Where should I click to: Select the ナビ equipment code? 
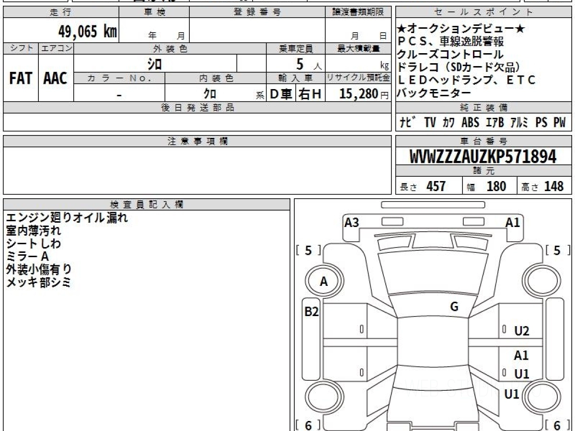[408, 123]
